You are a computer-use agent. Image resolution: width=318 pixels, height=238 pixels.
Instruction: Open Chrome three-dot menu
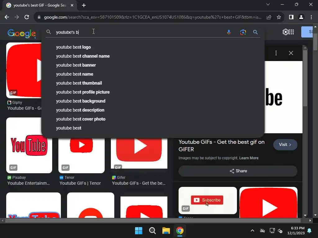tap(311, 17)
